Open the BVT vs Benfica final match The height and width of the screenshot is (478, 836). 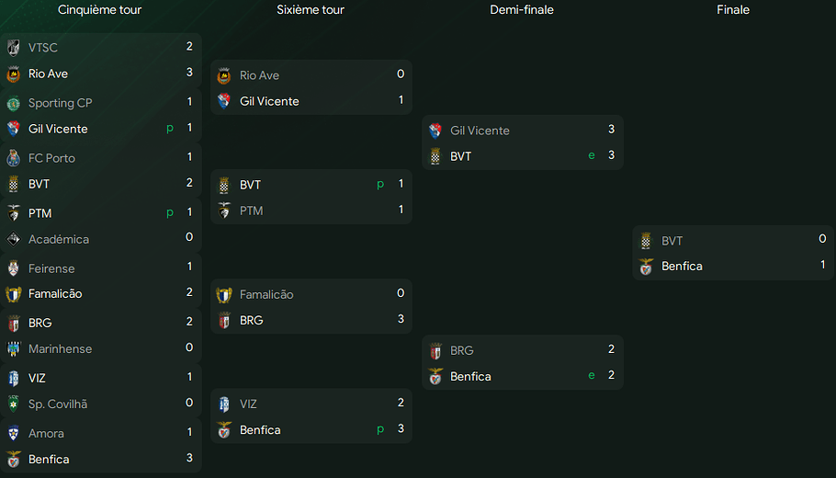(732, 253)
